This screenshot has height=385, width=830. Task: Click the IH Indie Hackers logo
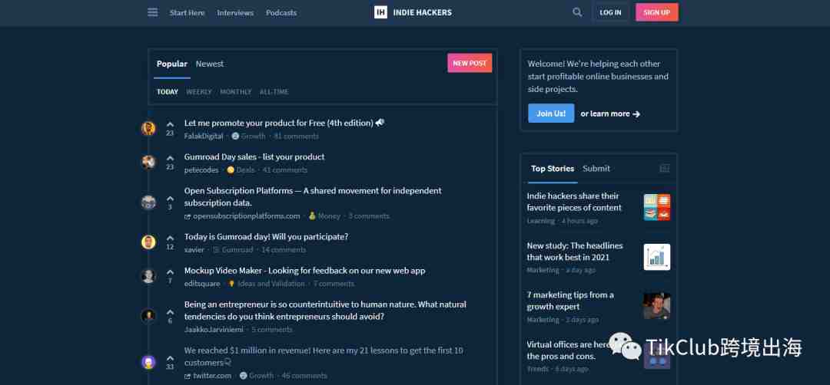click(x=413, y=12)
